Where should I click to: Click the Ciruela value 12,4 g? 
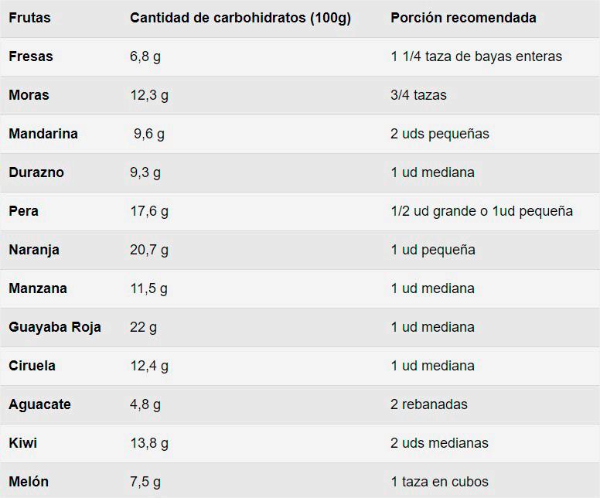click(x=149, y=366)
